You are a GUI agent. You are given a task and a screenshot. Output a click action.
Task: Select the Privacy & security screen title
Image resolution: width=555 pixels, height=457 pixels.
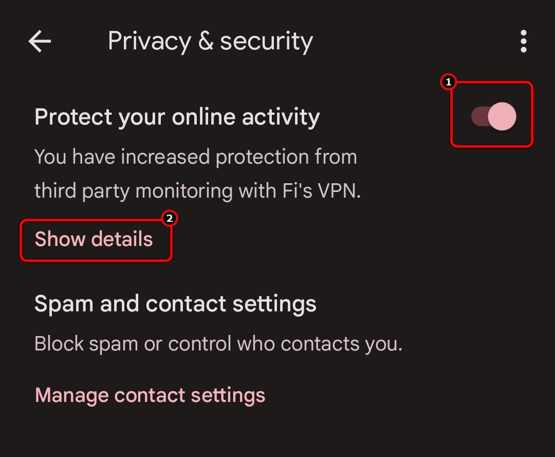click(210, 41)
